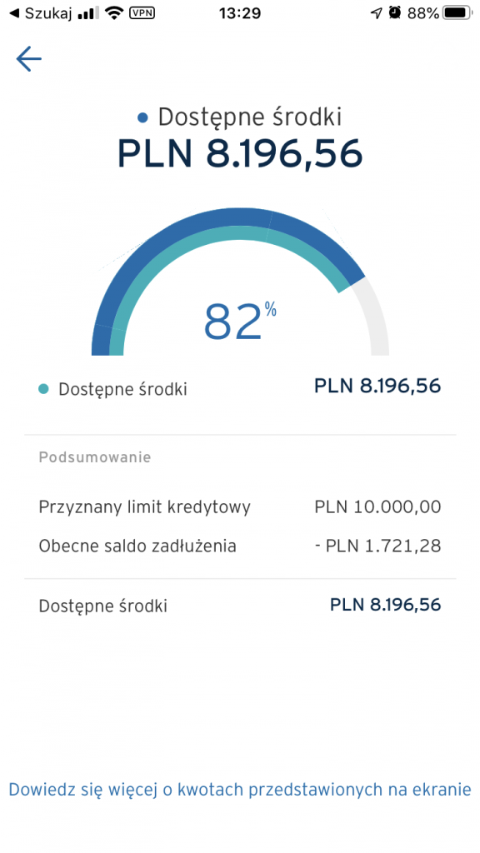Viewport: 480px width, 853px height.
Task: Tap the blue dot beside the header
Action: coord(143,117)
